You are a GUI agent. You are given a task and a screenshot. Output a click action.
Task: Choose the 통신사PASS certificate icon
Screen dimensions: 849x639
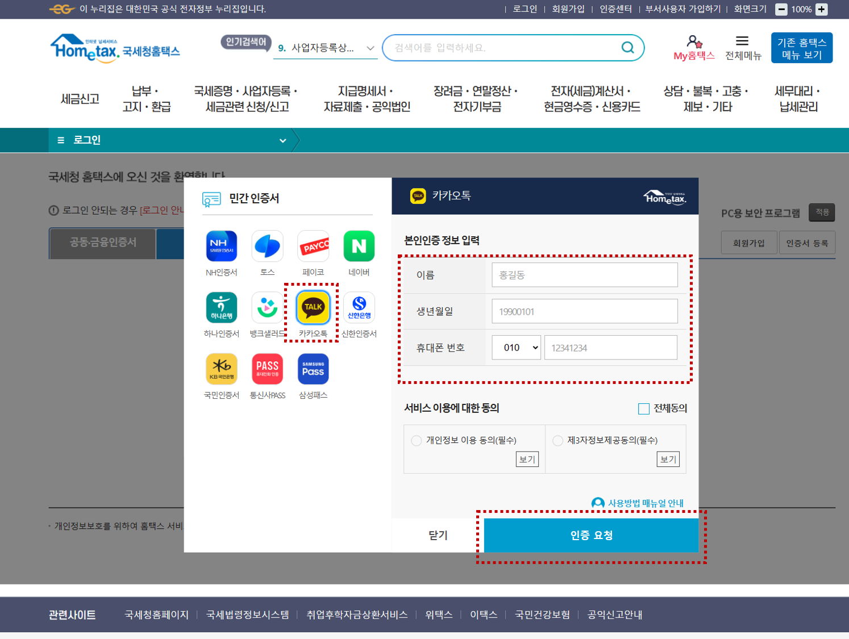coord(267,369)
